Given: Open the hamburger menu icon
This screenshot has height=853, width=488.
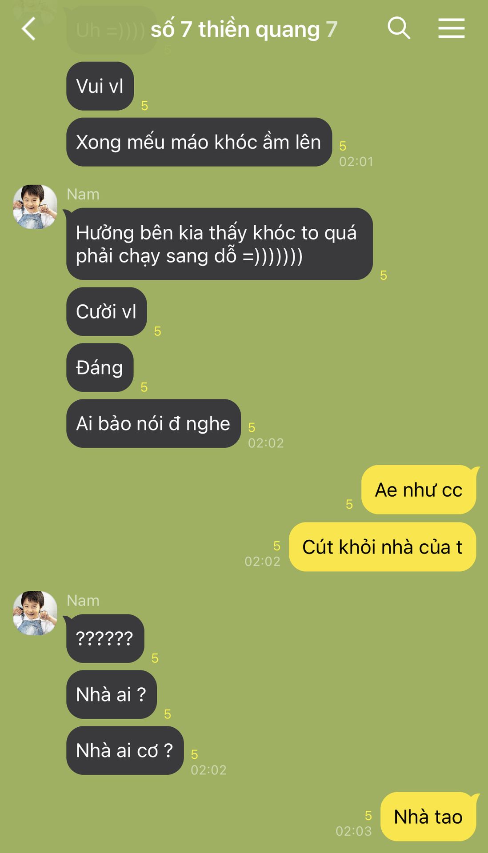Looking at the screenshot, I should point(452,28).
